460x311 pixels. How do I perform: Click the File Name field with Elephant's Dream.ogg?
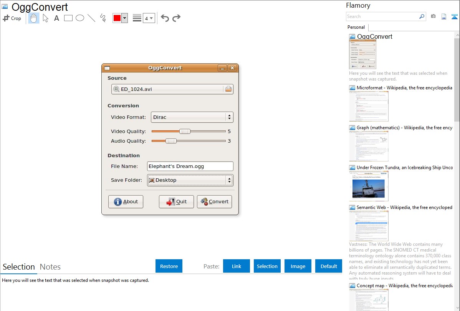[x=190, y=166]
